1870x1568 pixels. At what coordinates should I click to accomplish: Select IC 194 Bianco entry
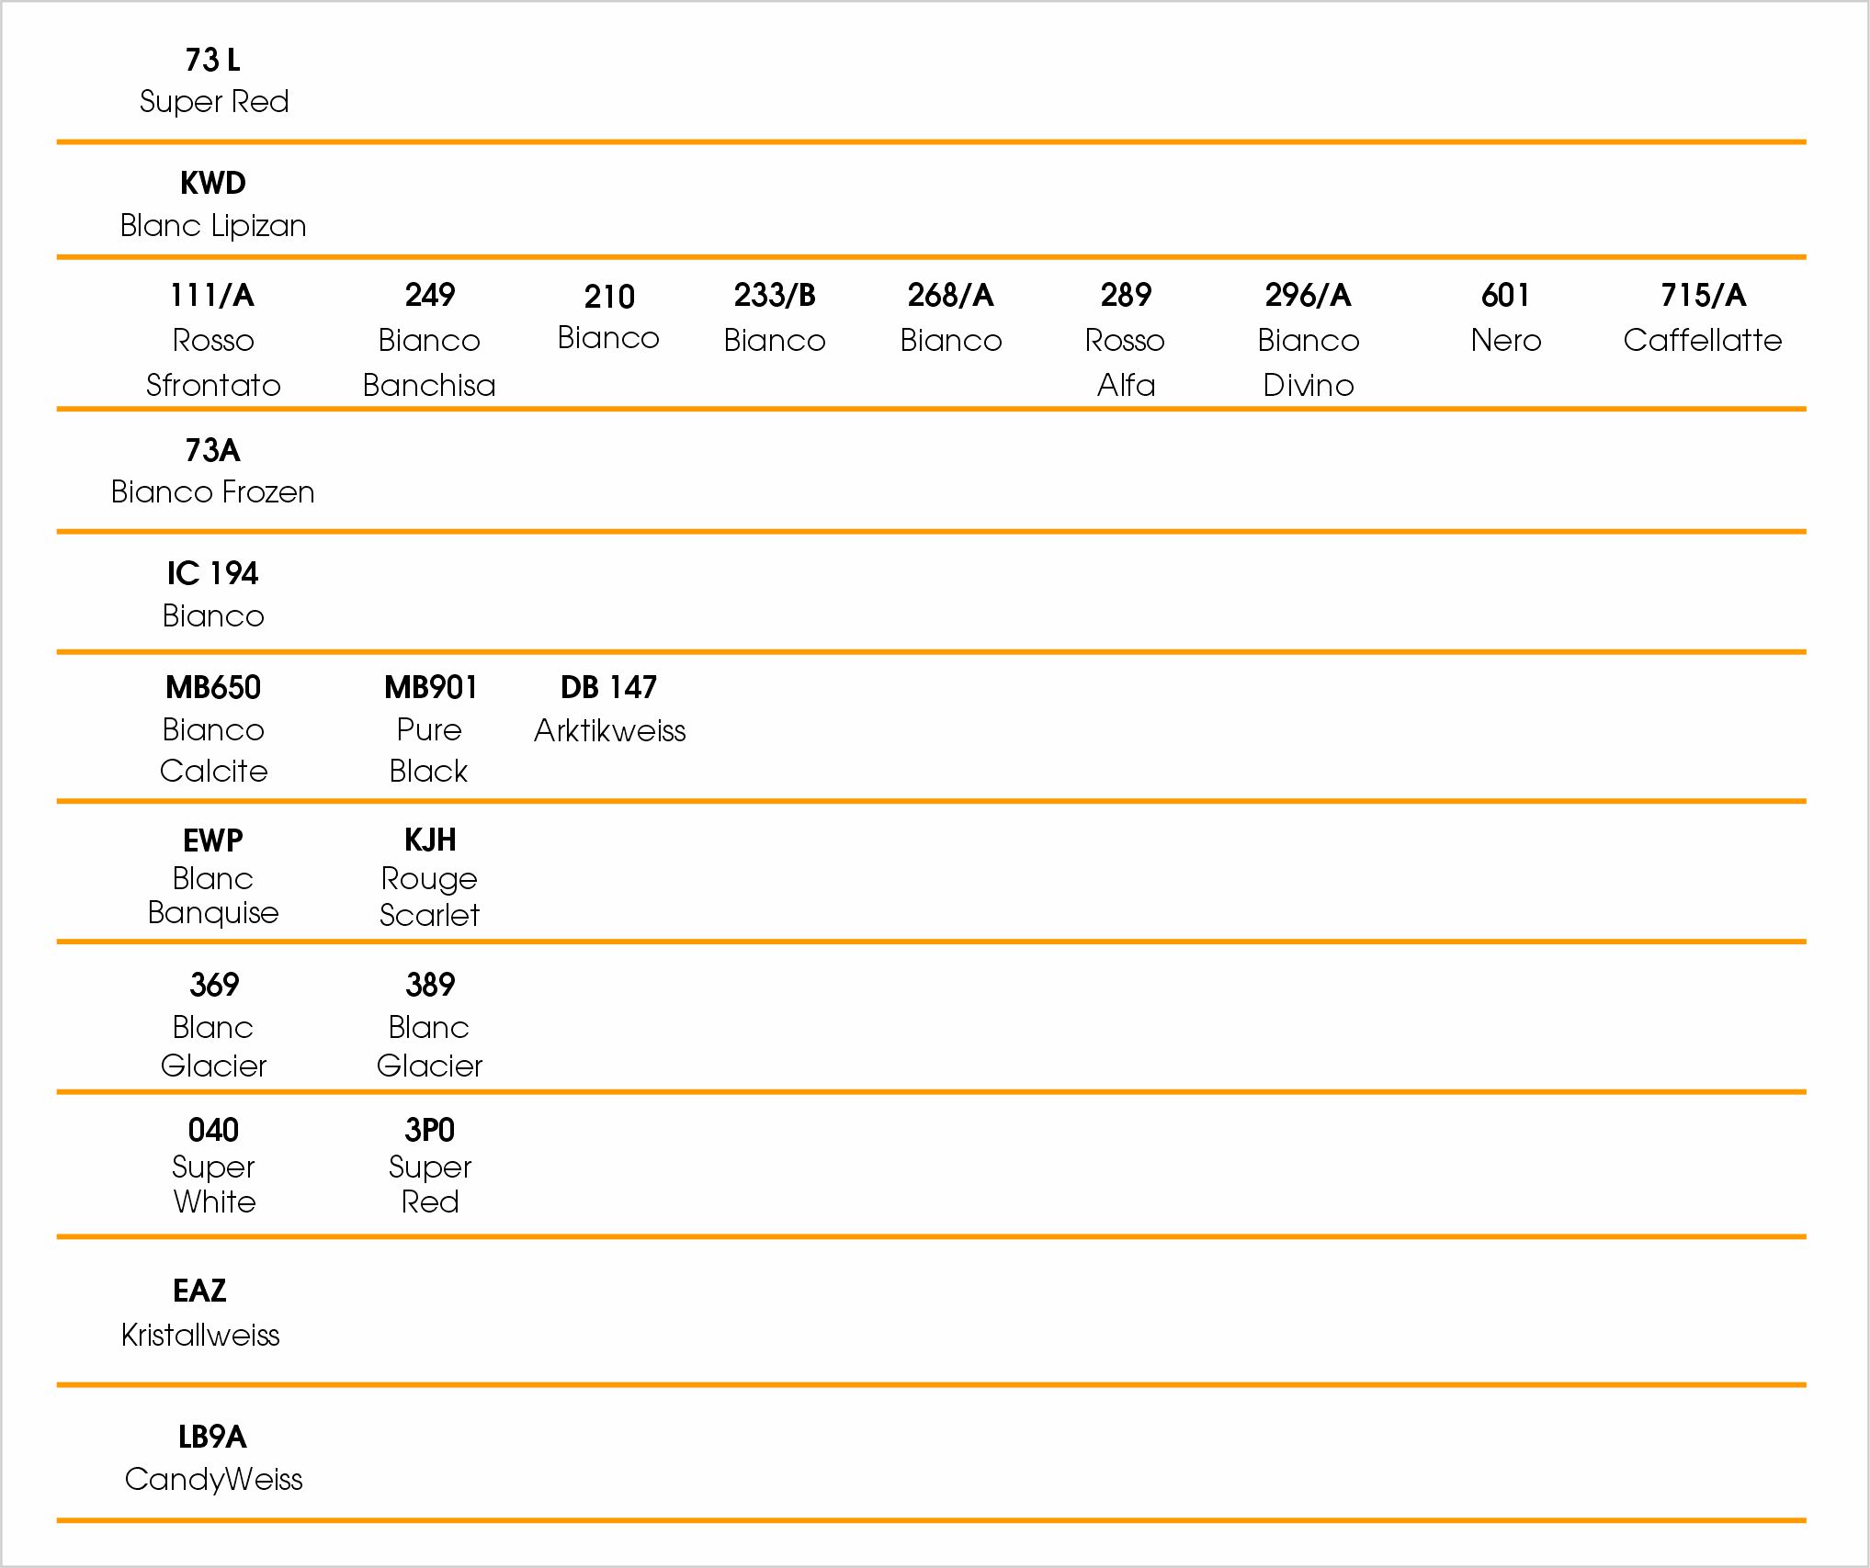213,594
